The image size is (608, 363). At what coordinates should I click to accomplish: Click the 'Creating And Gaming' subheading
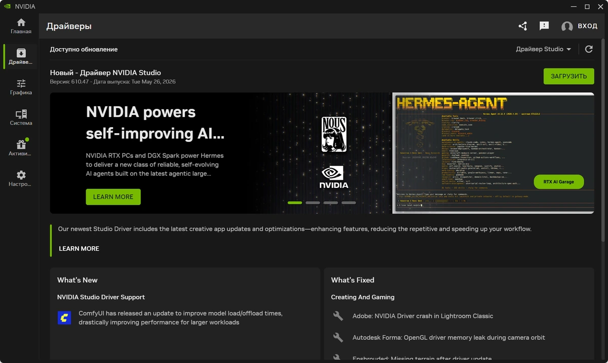click(x=363, y=297)
